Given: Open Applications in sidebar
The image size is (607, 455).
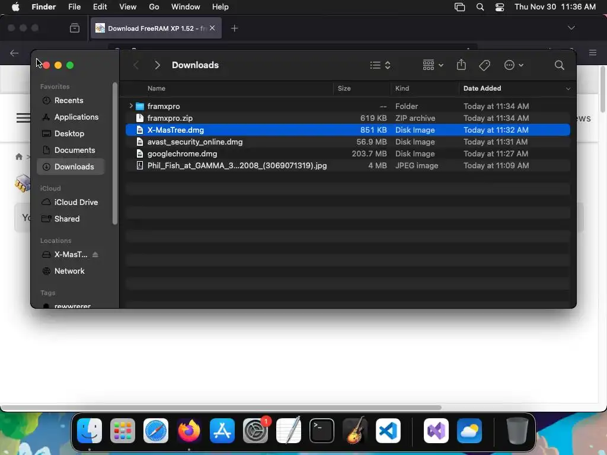Looking at the screenshot, I should 71,117.
